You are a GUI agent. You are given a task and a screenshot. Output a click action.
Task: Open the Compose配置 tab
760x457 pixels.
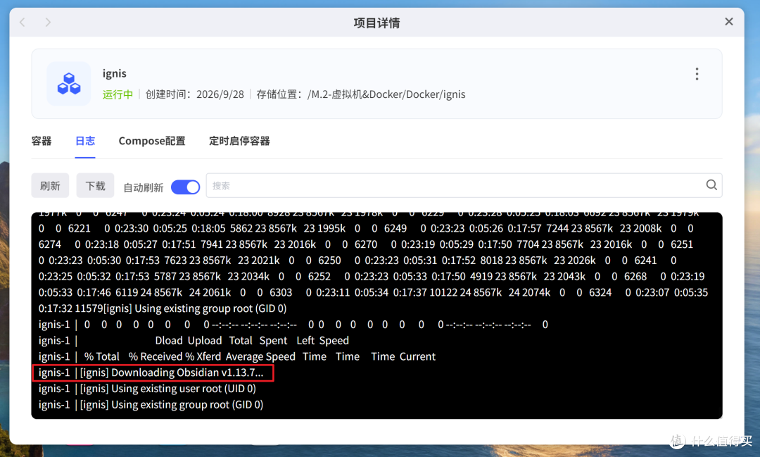(152, 141)
